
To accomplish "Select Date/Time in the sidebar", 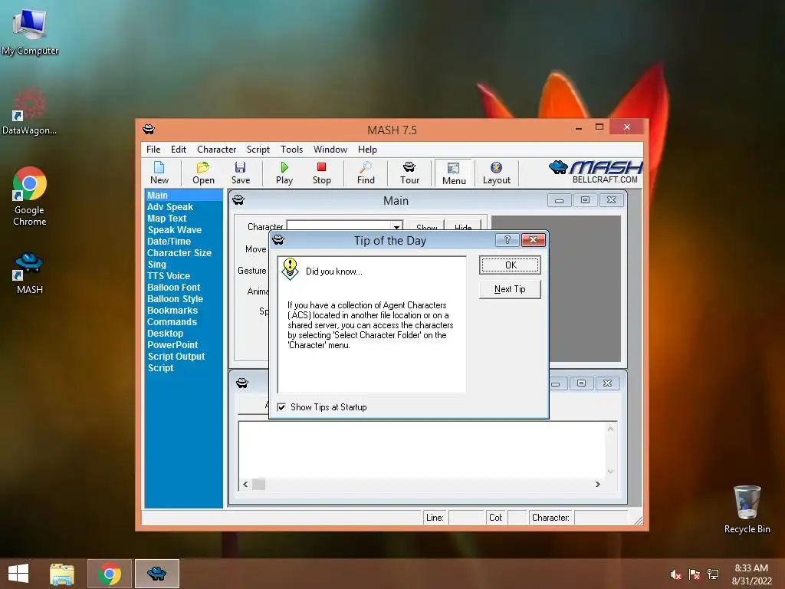I will coord(169,242).
